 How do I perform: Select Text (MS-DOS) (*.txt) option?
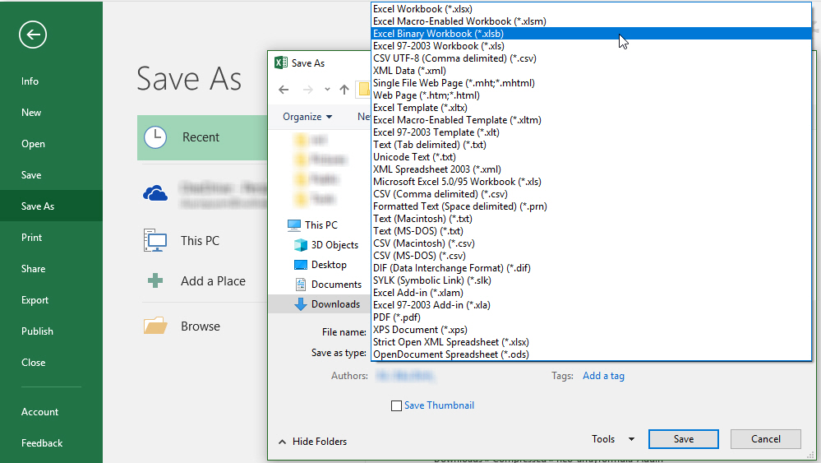coord(591,231)
